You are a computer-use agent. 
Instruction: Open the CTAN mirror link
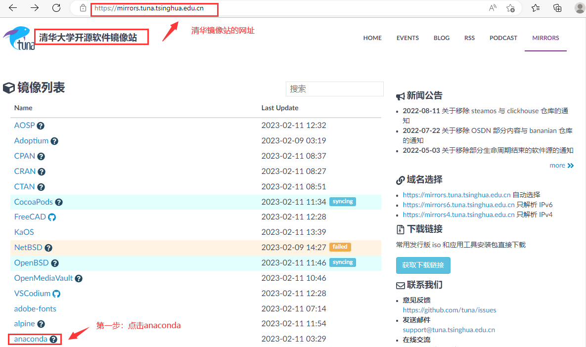[x=24, y=186]
